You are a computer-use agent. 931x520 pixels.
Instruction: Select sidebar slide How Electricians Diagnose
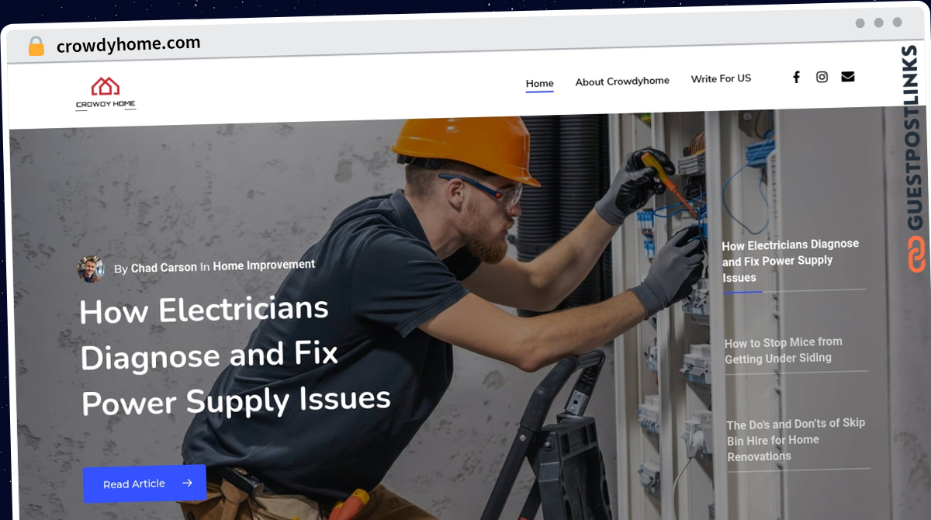pos(791,261)
